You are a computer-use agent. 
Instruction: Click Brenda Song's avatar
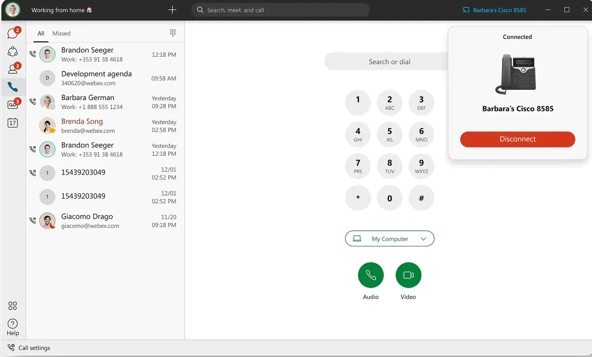pyautogui.click(x=47, y=126)
